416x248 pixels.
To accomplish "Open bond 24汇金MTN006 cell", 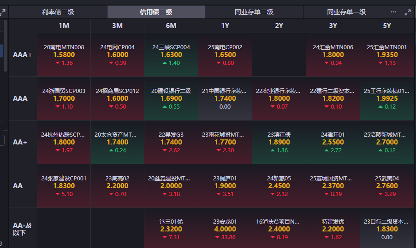I will coord(333,55).
